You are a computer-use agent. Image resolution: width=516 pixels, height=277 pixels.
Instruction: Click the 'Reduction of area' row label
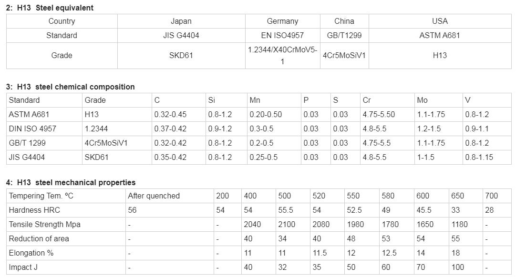39,239
